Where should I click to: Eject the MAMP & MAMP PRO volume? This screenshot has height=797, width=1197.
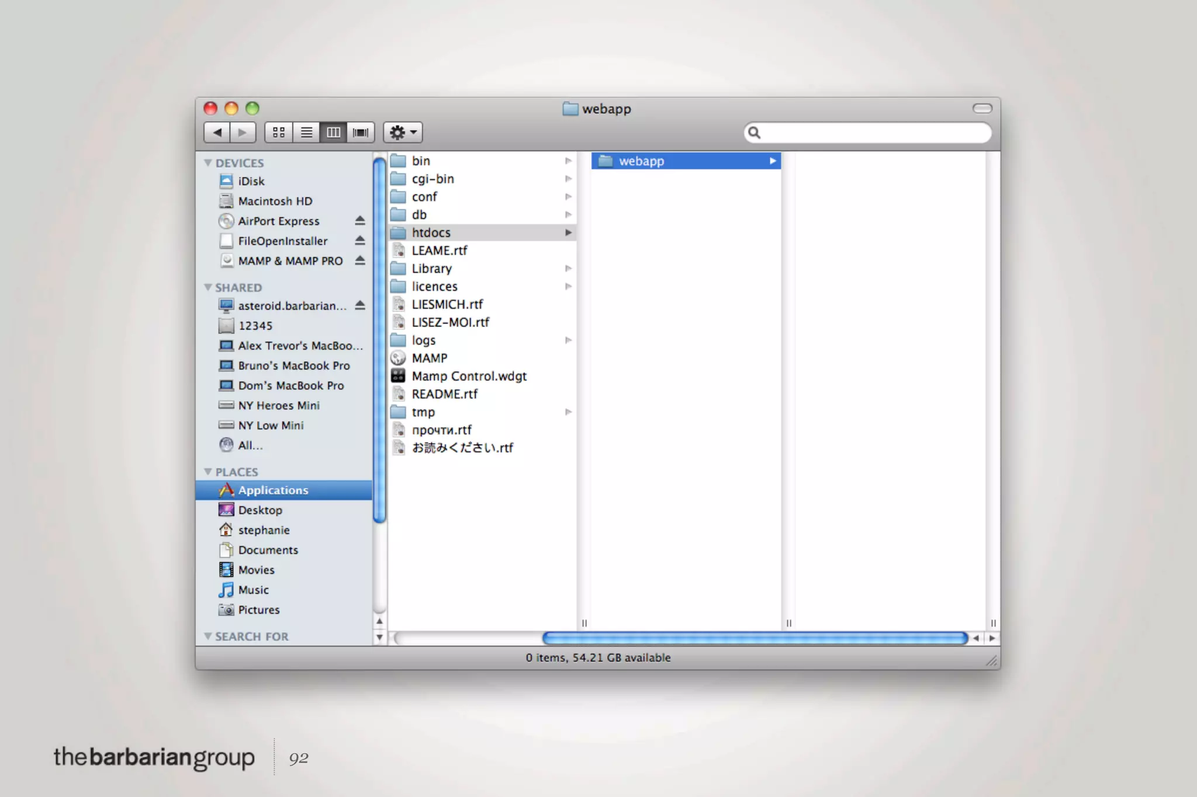point(360,260)
